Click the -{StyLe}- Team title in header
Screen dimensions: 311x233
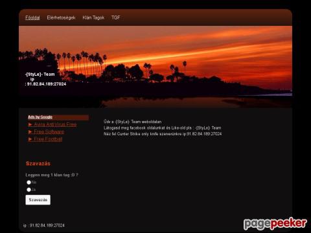pyautogui.click(x=40, y=74)
